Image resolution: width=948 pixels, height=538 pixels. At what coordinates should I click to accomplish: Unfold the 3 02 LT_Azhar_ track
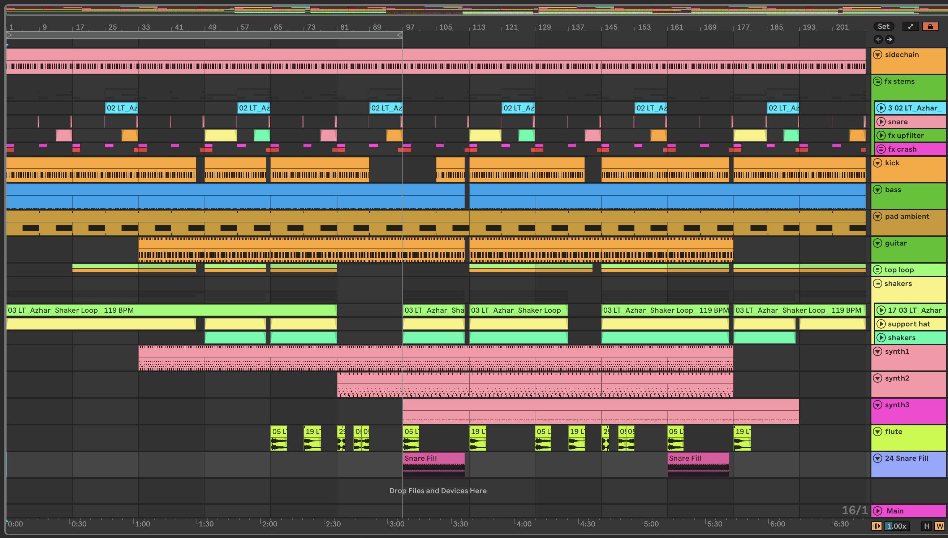coord(881,108)
